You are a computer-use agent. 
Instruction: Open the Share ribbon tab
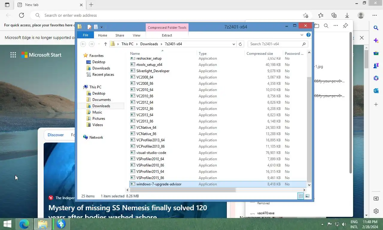point(120,35)
